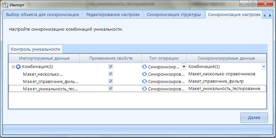The height and width of the screenshot is (138, 276).
Task: Sort by Импортируемые данные column header
Action: pos(44,58)
